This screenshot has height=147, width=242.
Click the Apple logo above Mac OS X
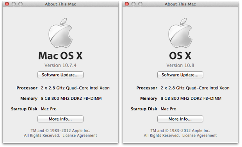(60, 33)
